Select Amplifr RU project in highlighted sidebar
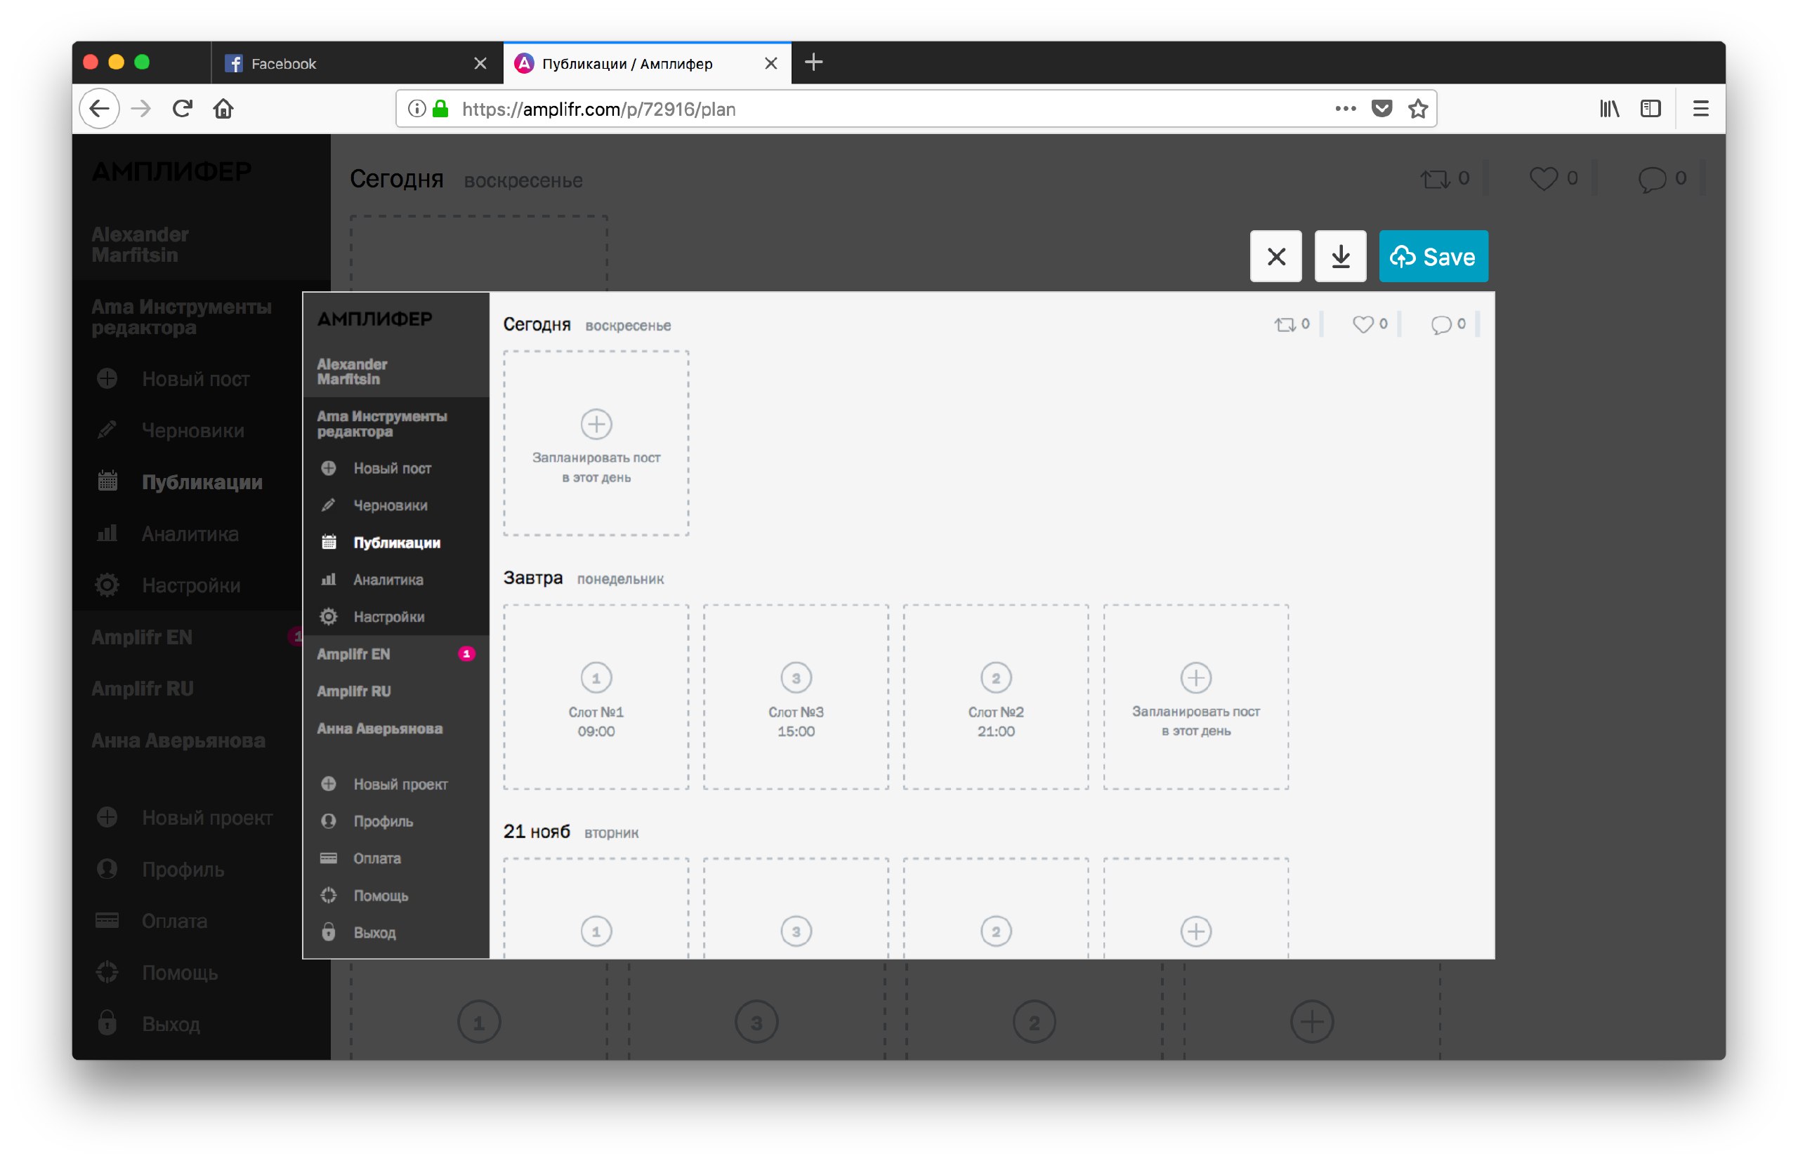 (353, 691)
